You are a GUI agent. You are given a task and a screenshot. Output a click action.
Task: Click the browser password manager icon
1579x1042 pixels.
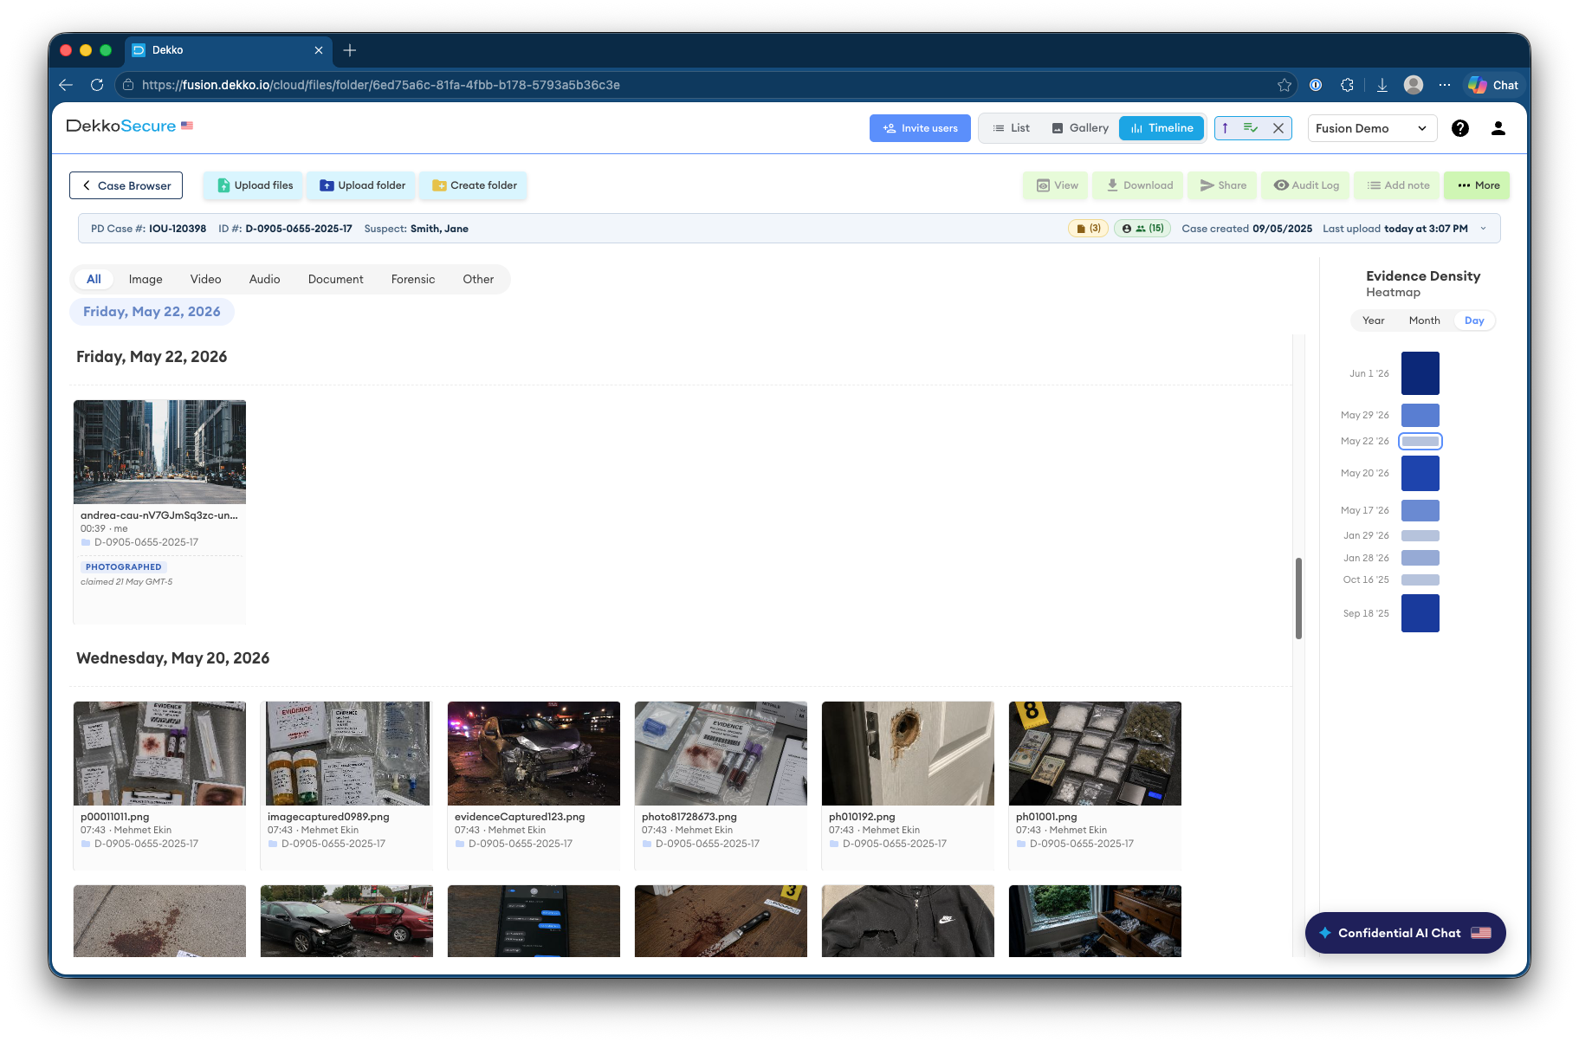tap(1316, 85)
